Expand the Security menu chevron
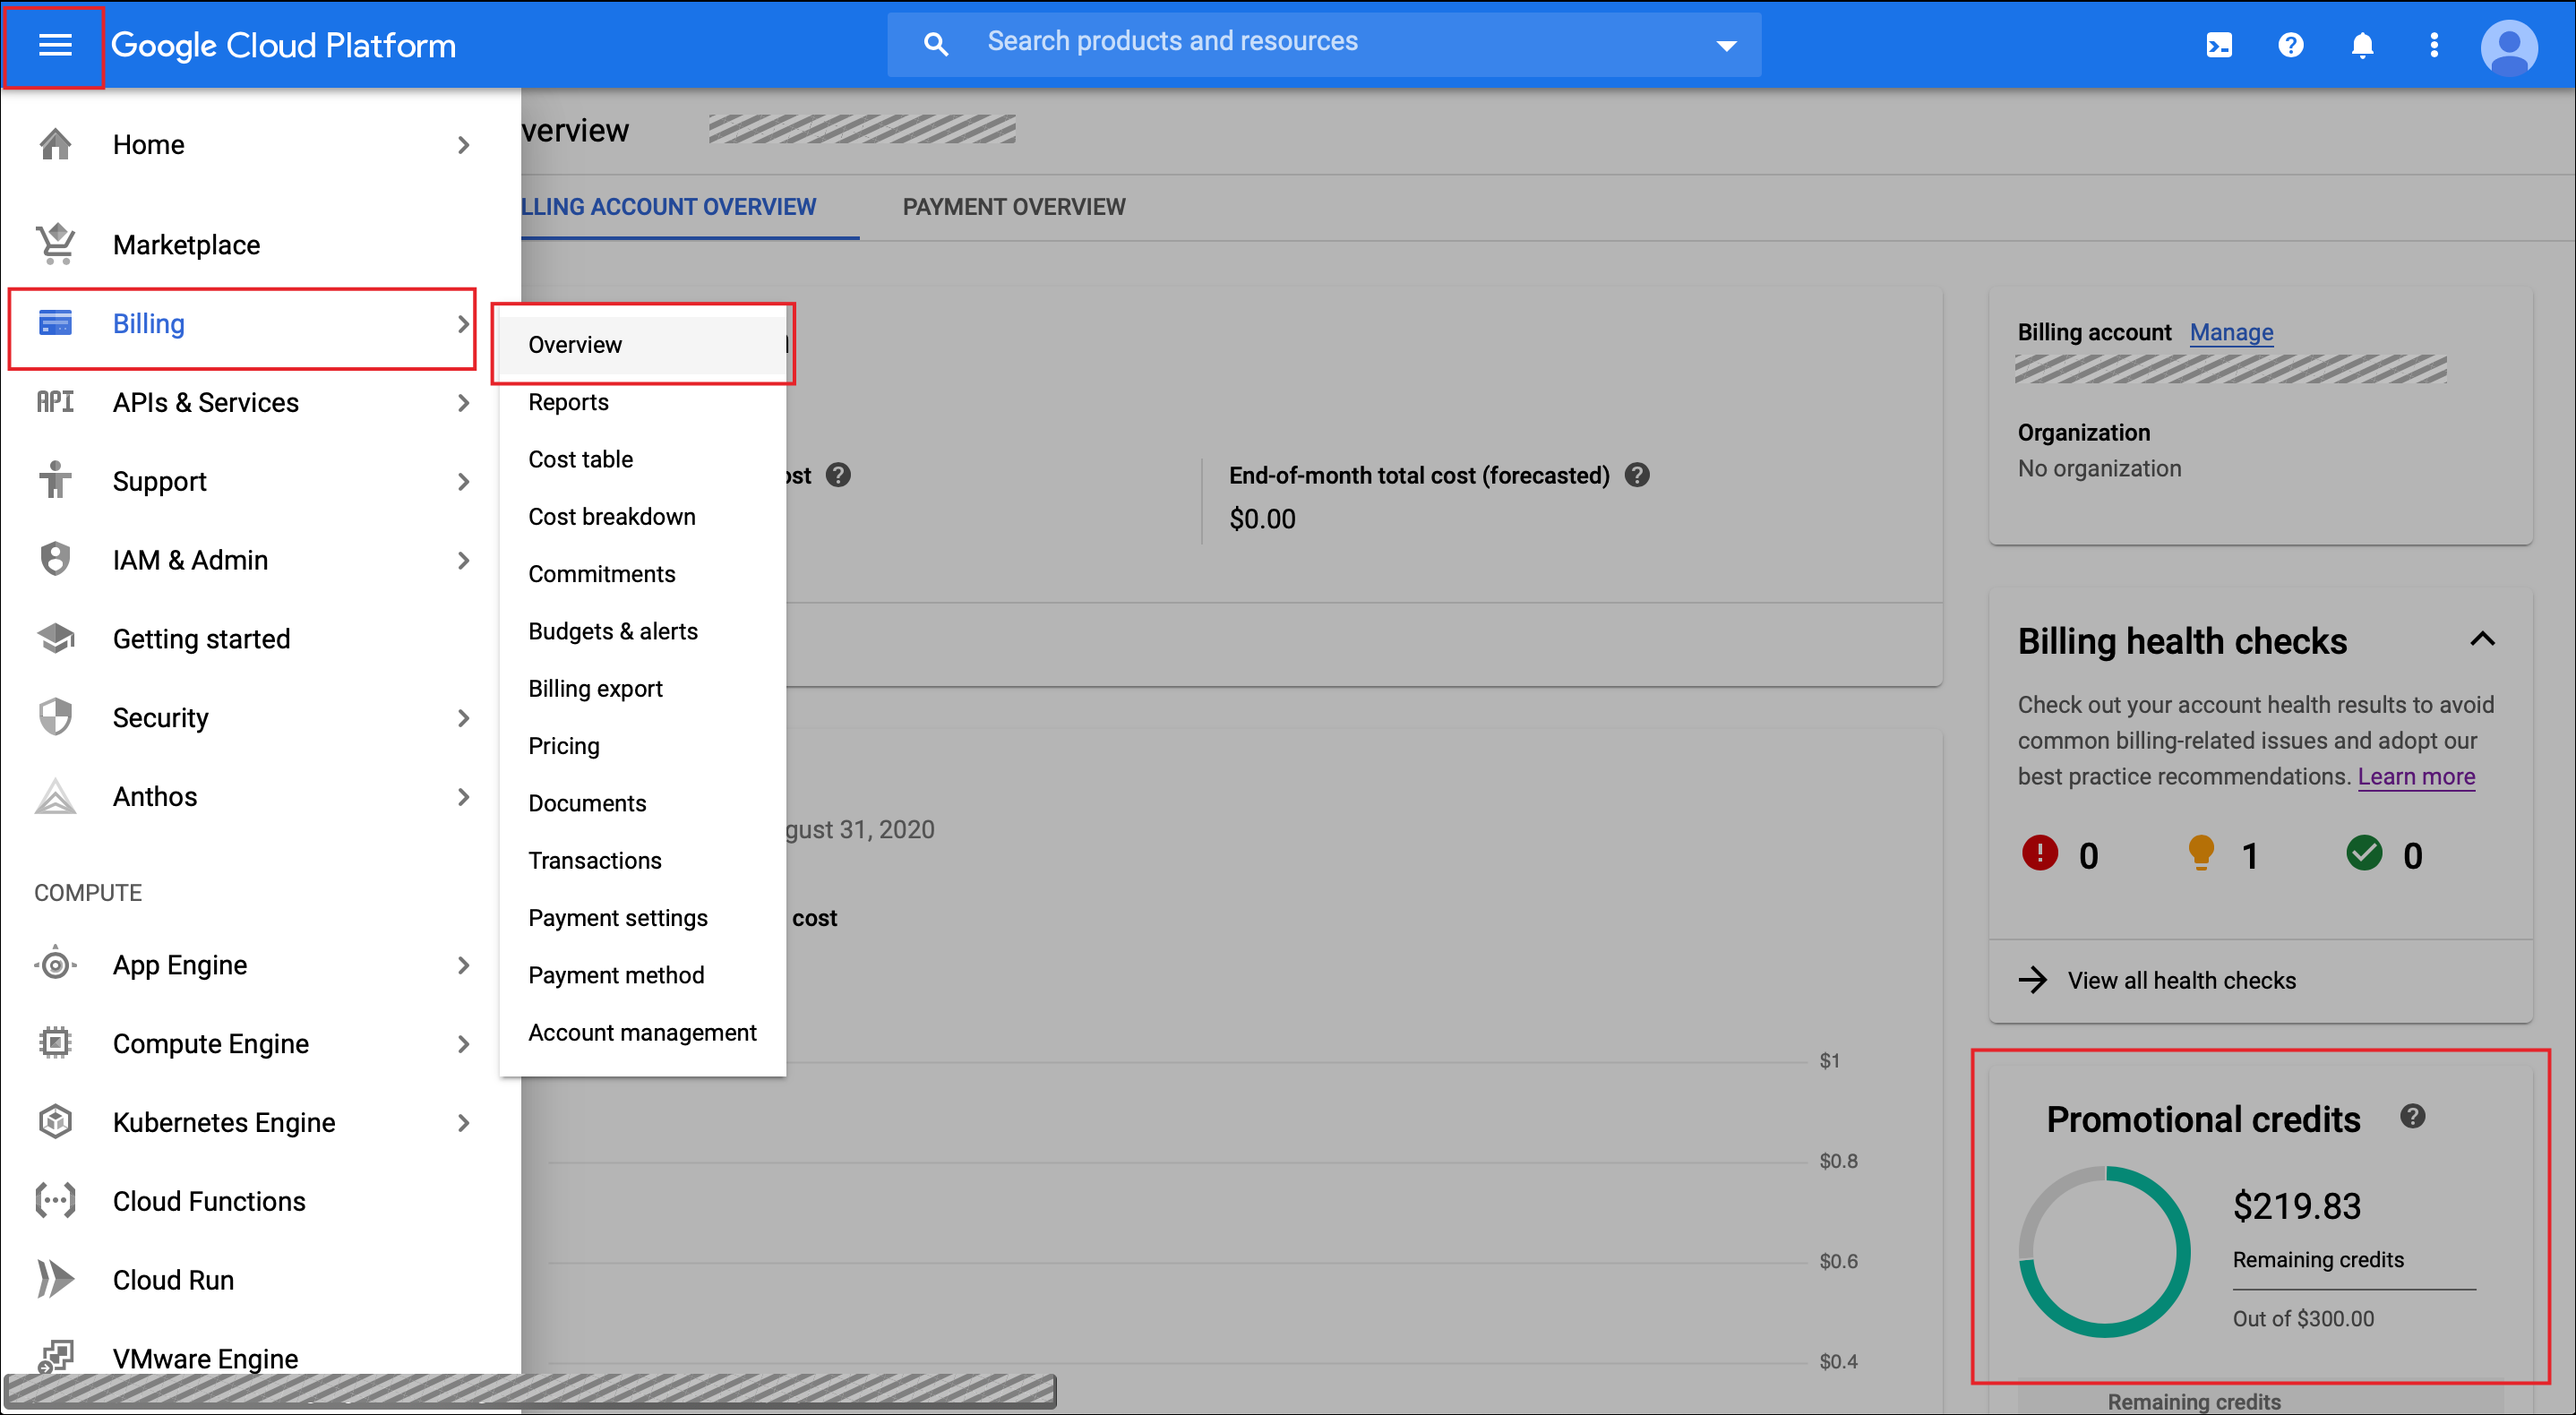 pos(464,718)
